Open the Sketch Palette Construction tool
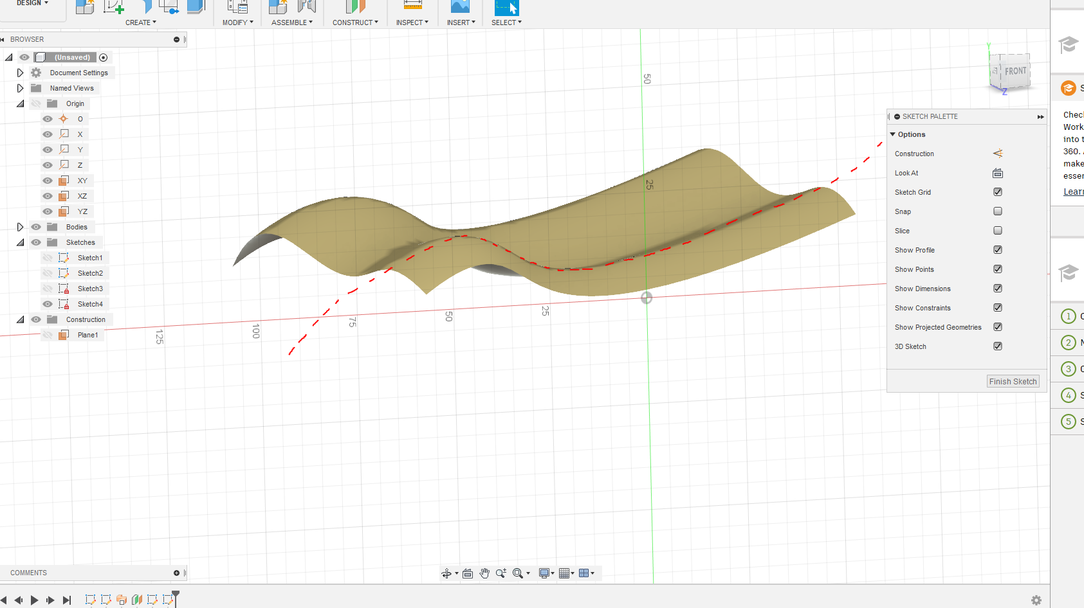Viewport: 1084px width, 608px height. click(998, 153)
